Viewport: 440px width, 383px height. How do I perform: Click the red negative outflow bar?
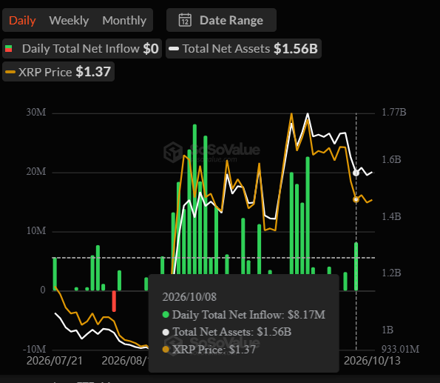[114, 302]
